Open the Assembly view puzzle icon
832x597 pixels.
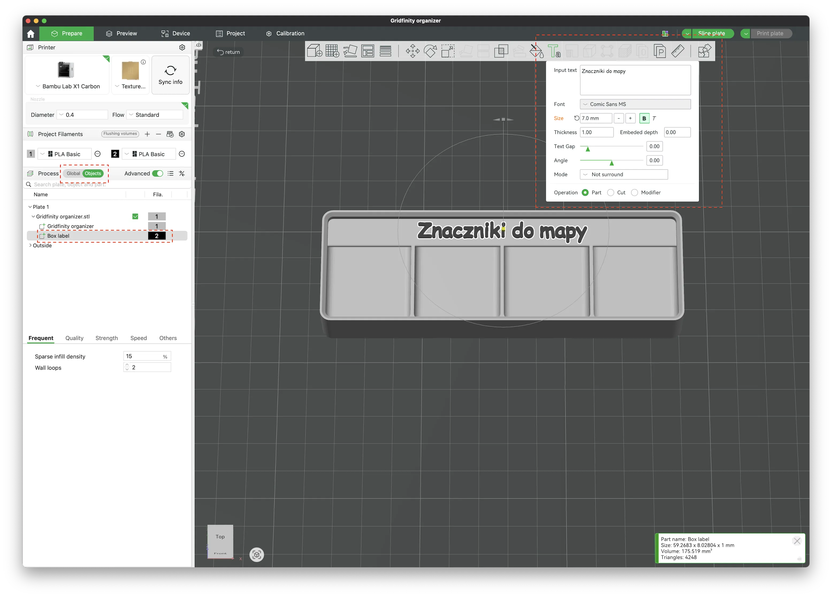tap(704, 51)
